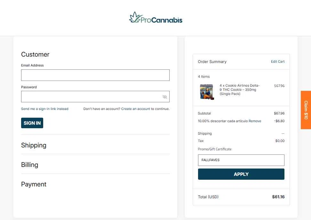Click the Email Address field
Viewport: 311px width, 220px height.
point(95,75)
